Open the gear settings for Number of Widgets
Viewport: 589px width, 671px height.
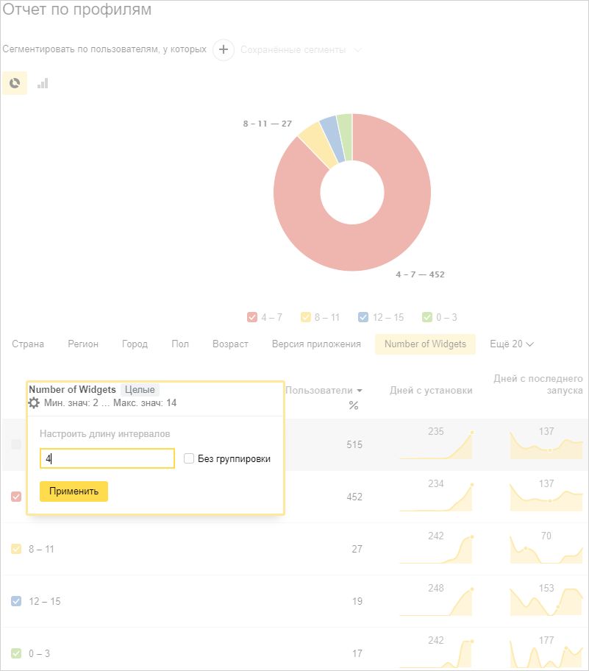[34, 402]
